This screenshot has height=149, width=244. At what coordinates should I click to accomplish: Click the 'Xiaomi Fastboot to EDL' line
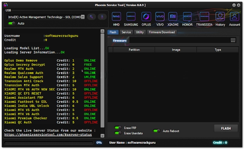pos(50,101)
